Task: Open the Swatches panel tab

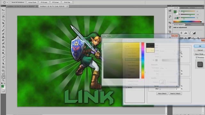Action: coord(184,8)
